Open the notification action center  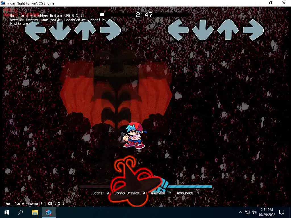tap(282, 212)
